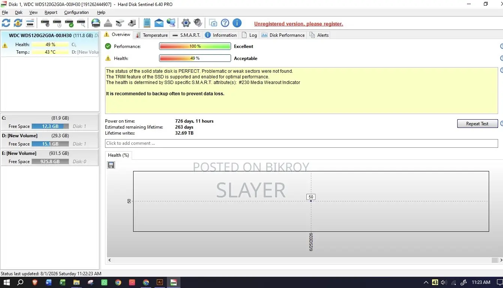Click the disk icon with magnifying glass
This screenshot has height=288, width=503.
[x=81, y=23]
